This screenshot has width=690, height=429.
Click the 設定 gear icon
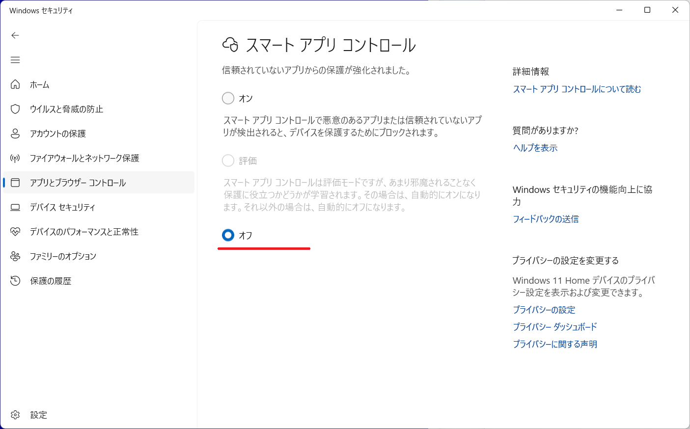[15, 415]
